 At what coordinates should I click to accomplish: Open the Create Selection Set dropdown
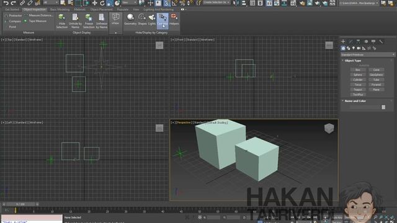click(216, 2)
